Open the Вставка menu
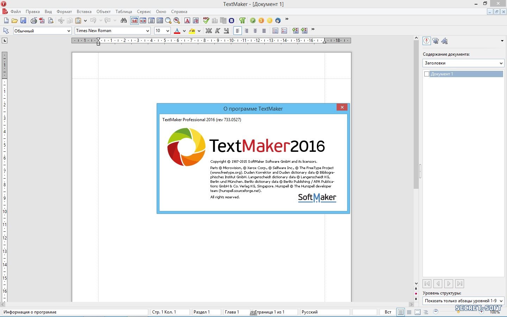 [x=84, y=12]
